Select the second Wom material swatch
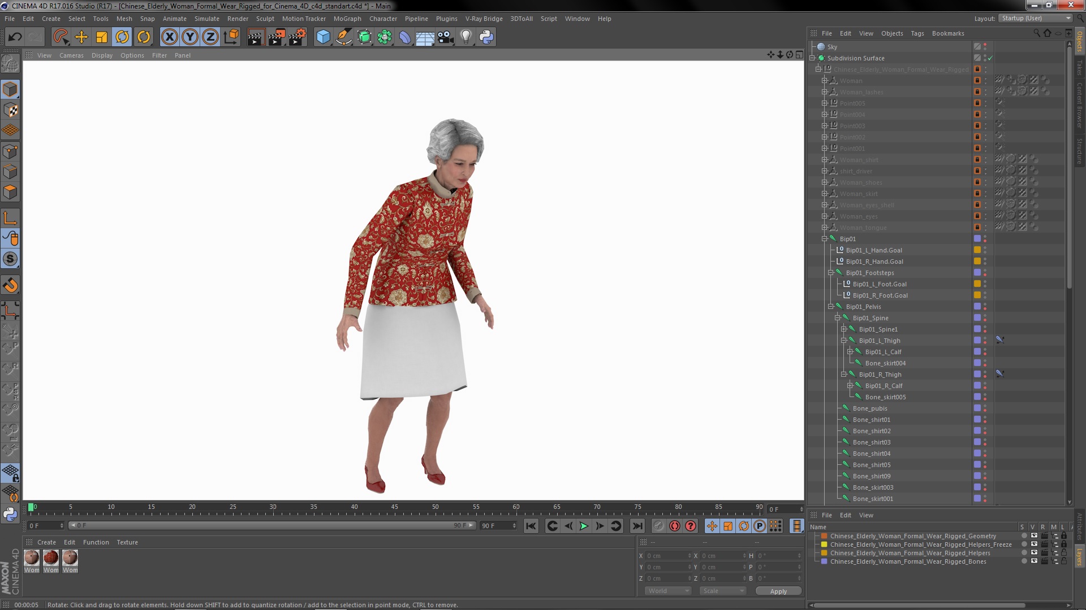Viewport: 1086px width, 610px height. [x=51, y=558]
